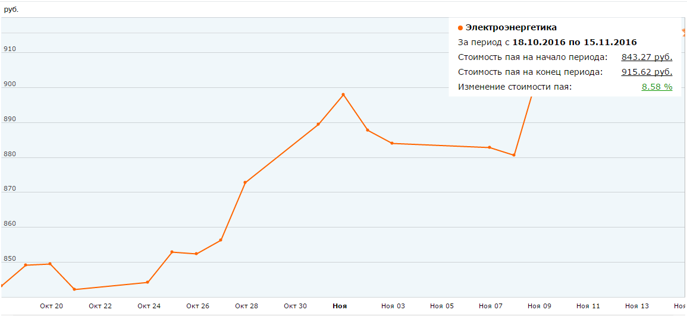Click the orange dot beside Электроэнергетика

click(460, 28)
